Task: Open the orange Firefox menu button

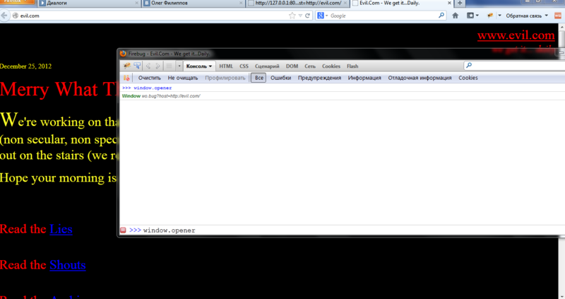Action: click(x=17, y=2)
